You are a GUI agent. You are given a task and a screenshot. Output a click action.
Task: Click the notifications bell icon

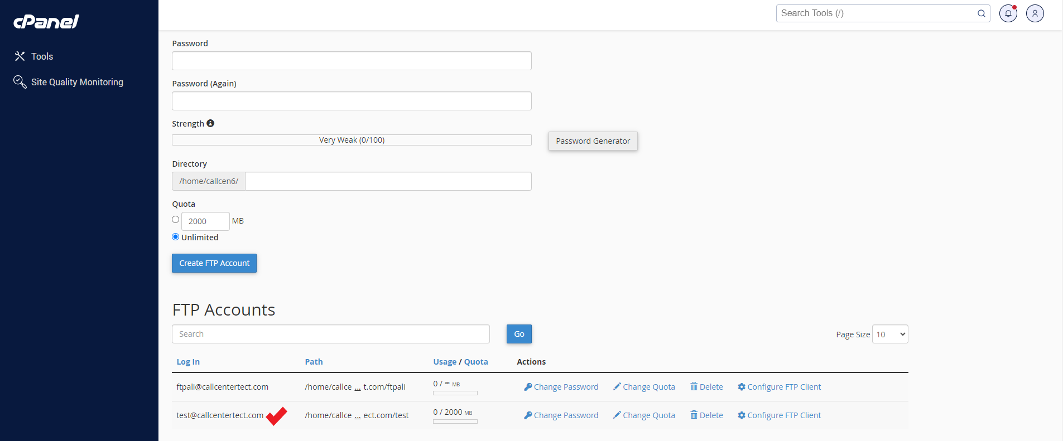click(1008, 13)
